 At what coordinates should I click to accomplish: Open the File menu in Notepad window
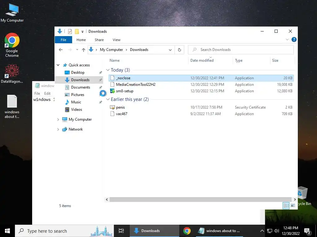click(x=37, y=93)
